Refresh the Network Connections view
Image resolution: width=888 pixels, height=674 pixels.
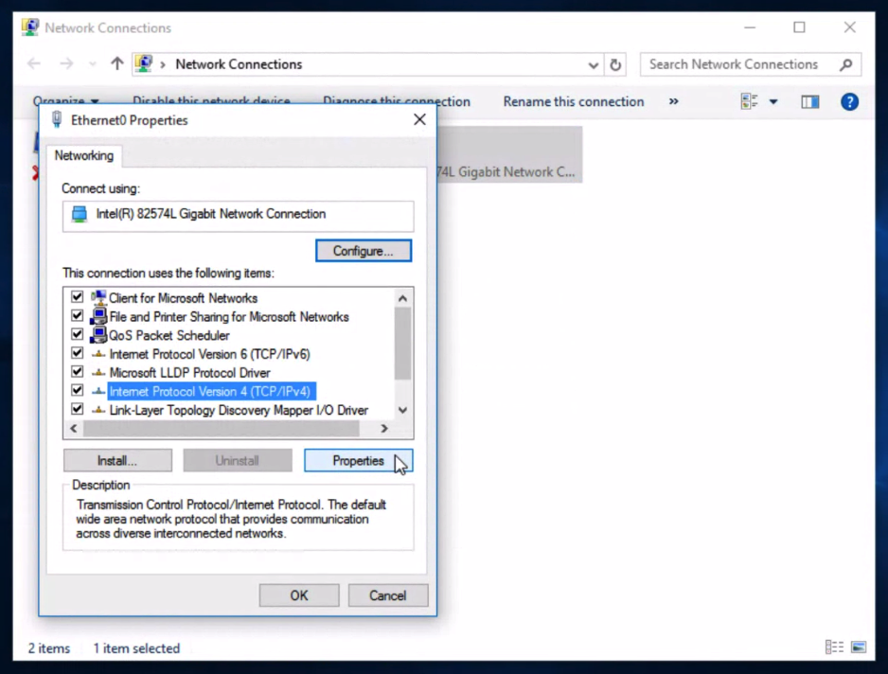615,64
